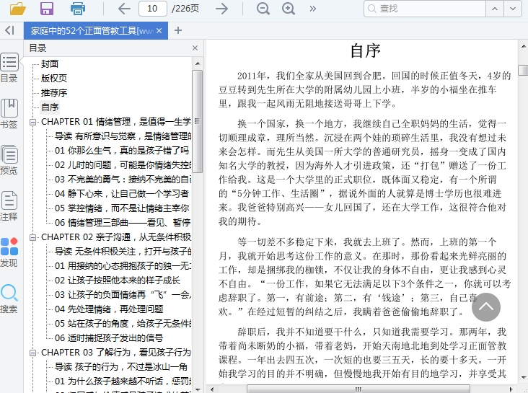Image resolution: width=528 pixels, height=393 pixels.
Task: Print the document with the printer icon
Action: [x=78, y=9]
